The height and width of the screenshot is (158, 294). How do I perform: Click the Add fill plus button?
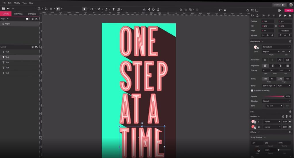coord(290,112)
